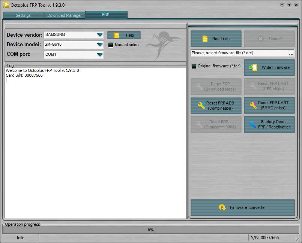Enable the Manual select checkbox
The height and width of the screenshot is (243, 302).
[x=111, y=45]
